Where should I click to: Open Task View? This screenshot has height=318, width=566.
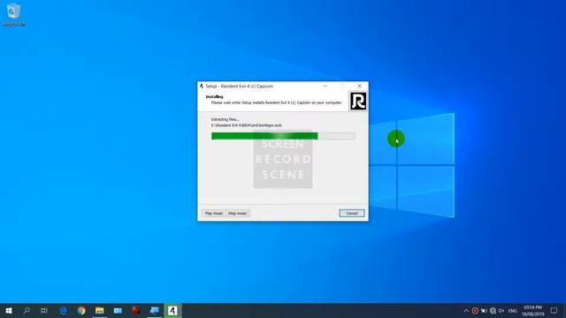[44, 310]
